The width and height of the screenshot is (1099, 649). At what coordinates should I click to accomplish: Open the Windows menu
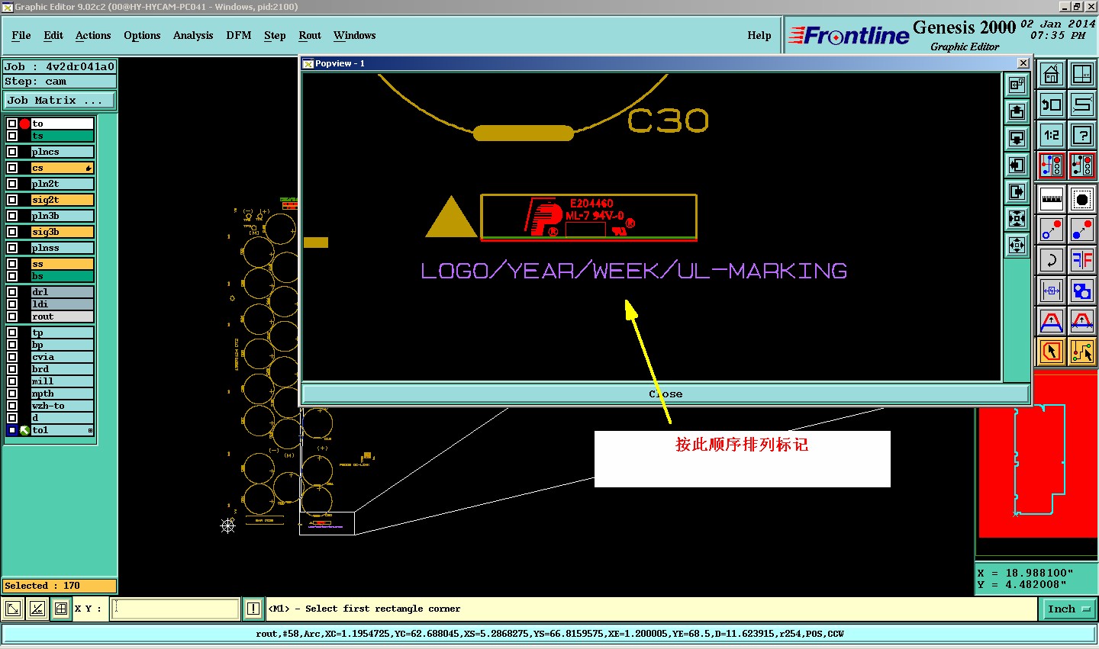[x=355, y=35]
